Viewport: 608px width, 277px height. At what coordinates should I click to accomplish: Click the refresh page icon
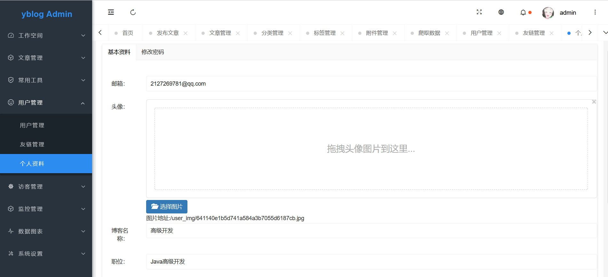133,12
